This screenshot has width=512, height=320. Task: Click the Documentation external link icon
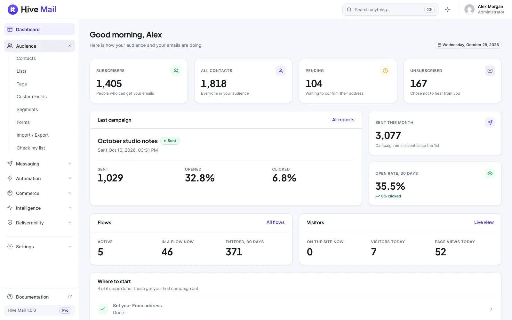click(x=70, y=297)
